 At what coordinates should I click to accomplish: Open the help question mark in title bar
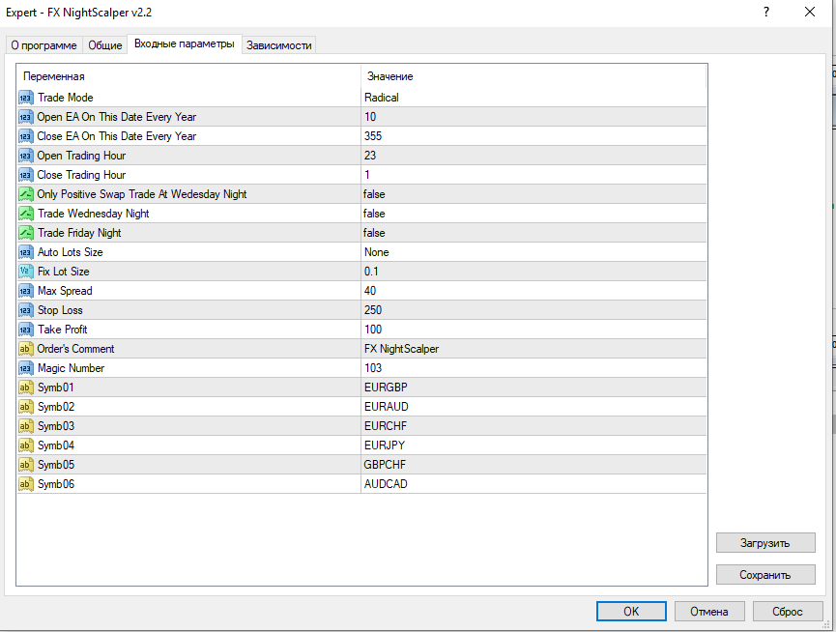(x=766, y=12)
